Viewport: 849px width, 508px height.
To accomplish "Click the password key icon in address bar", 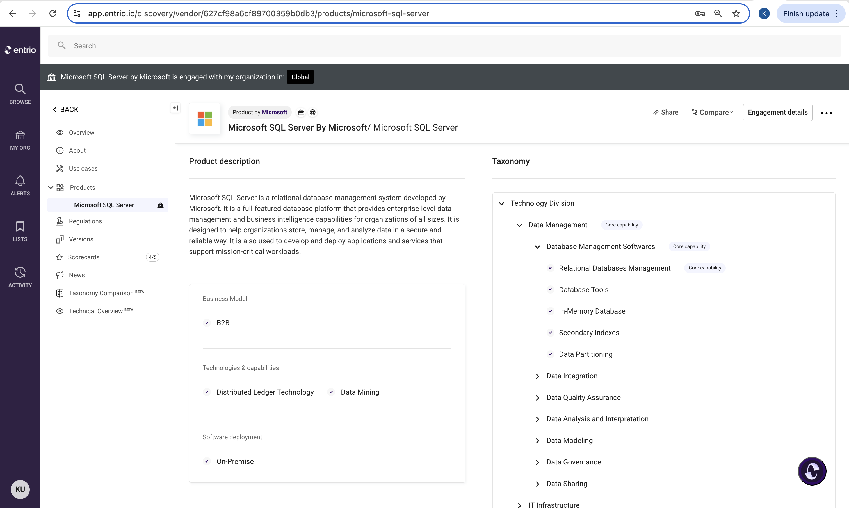I will [700, 13].
